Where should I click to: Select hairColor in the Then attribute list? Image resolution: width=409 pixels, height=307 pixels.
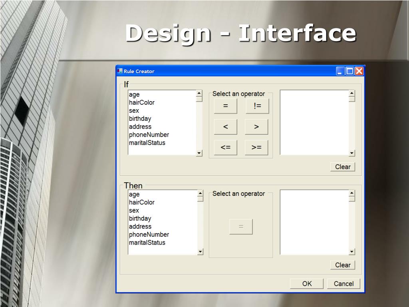tap(142, 202)
